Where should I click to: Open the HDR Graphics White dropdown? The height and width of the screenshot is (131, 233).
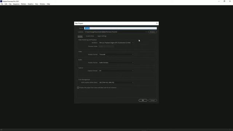(116, 83)
